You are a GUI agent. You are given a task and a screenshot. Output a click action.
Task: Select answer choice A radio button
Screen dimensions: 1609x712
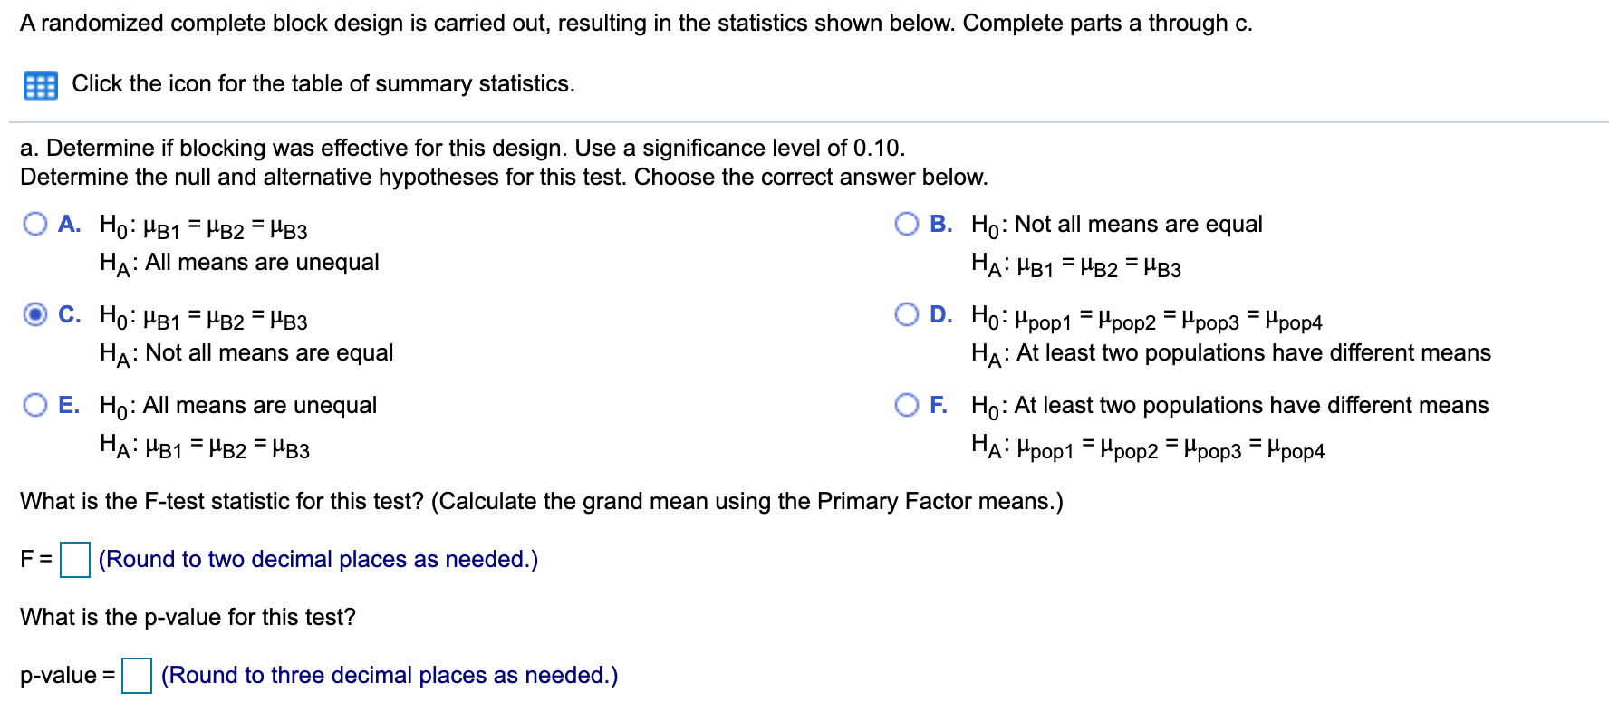[34, 224]
